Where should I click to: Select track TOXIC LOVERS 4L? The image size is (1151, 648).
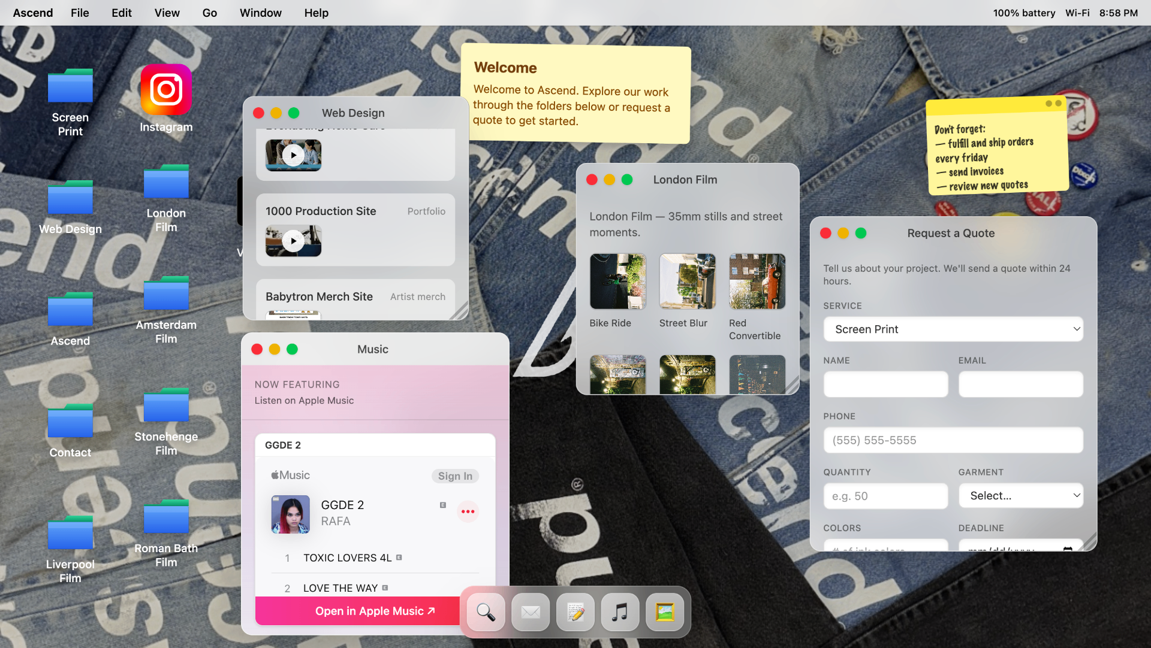348,558
